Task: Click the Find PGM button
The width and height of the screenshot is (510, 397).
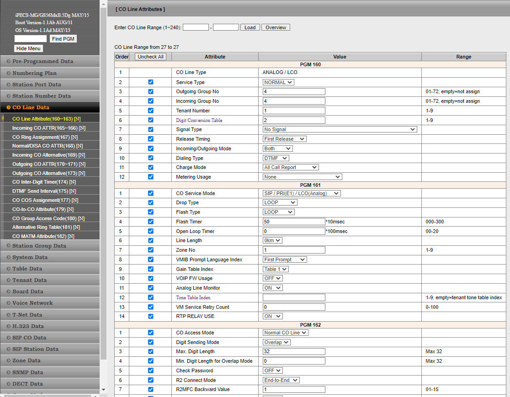Action: 63,39
